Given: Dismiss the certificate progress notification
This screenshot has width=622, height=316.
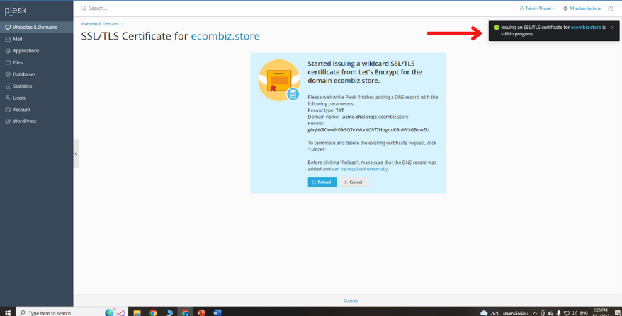Looking at the screenshot, I should coord(613,28).
